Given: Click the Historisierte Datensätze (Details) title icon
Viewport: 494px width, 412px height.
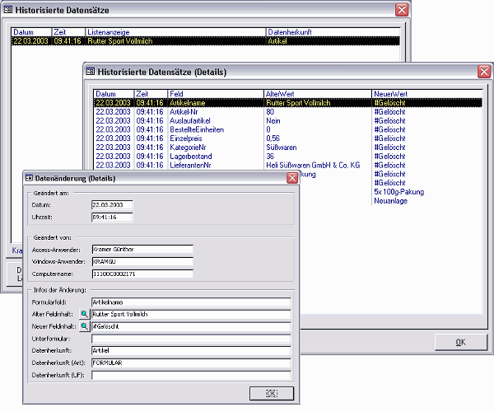Looking at the screenshot, I should [x=91, y=72].
